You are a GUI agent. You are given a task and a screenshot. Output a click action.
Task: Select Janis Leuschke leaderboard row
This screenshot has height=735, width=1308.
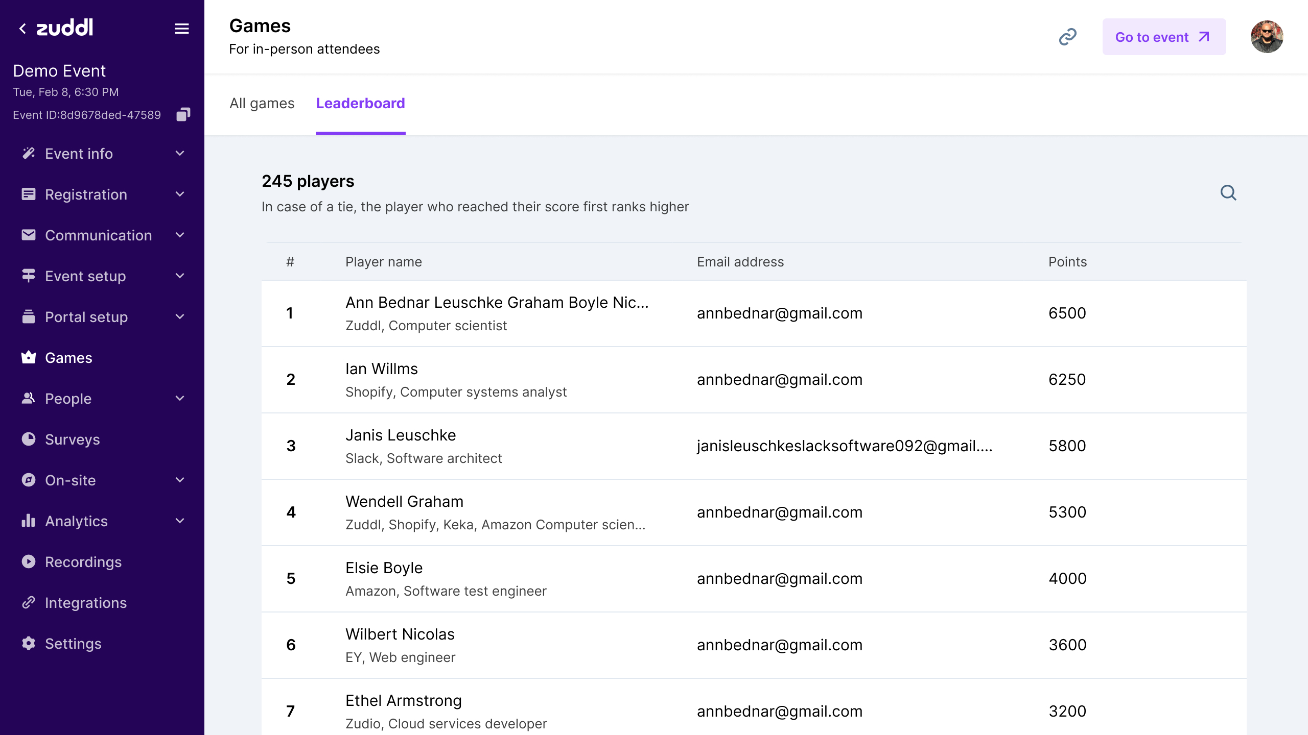753,446
